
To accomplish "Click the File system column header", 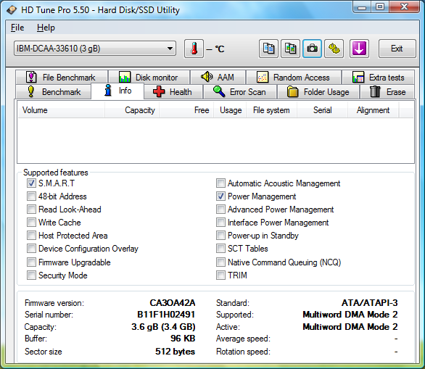I will point(271,110).
